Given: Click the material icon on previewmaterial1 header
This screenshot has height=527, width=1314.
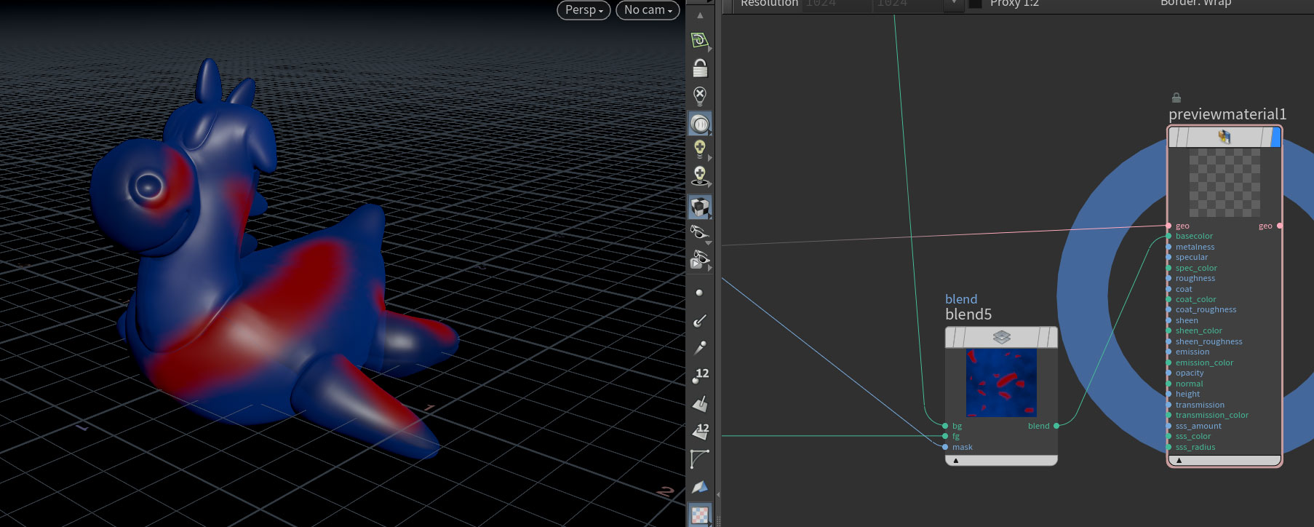Looking at the screenshot, I should pyautogui.click(x=1225, y=137).
